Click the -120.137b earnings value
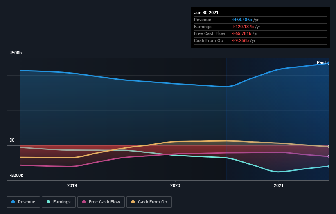The image size is (336, 214). (x=243, y=27)
